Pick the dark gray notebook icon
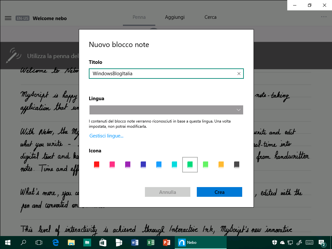The height and width of the screenshot is (249, 332). 237,164
